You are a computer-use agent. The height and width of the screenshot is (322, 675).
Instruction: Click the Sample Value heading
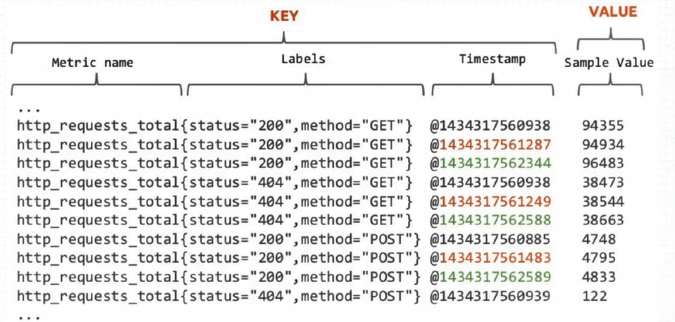coord(609,62)
